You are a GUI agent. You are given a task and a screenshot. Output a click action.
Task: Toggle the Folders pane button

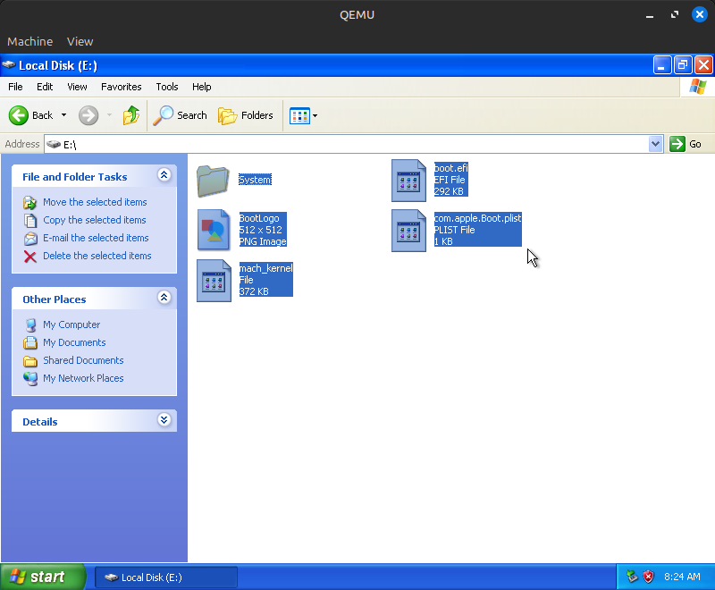point(245,115)
